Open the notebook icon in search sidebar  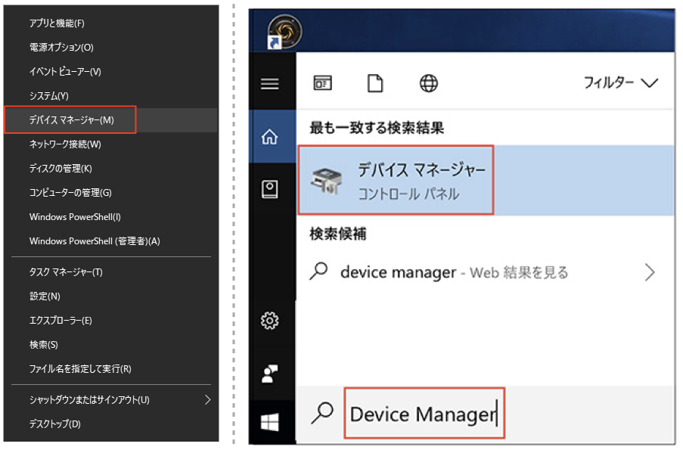point(269,190)
